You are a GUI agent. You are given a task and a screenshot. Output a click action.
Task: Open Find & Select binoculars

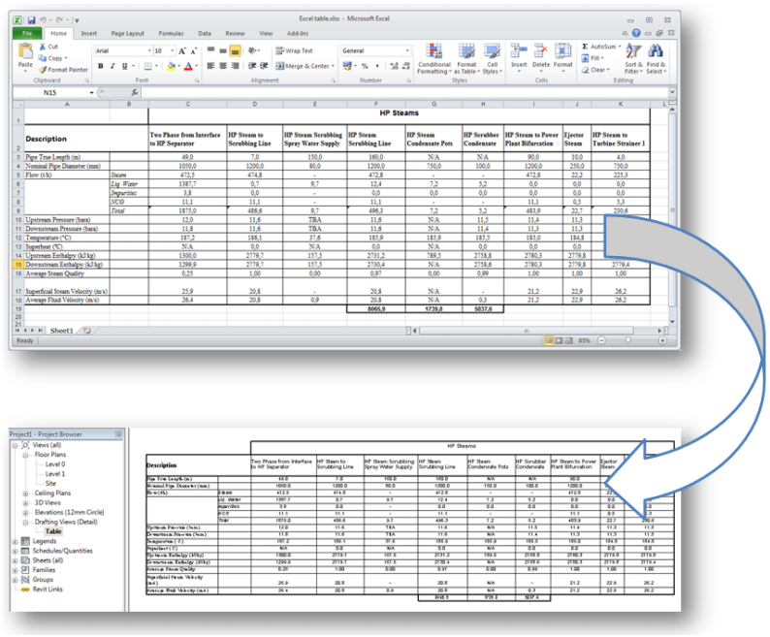[656, 59]
